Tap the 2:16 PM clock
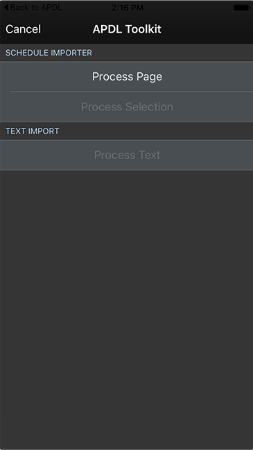This screenshot has width=253, height=450. [128, 8]
